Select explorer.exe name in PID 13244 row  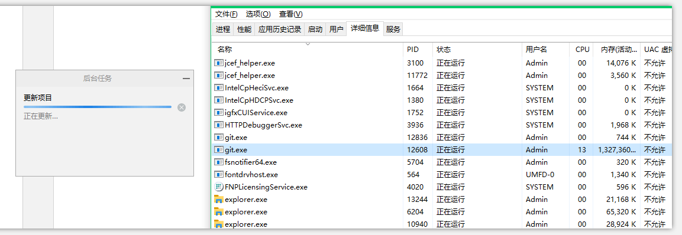click(246, 200)
